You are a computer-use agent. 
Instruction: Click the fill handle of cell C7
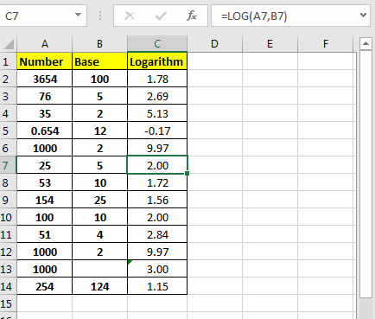coord(187,173)
